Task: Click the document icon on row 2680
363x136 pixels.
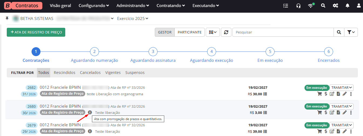Action: click(x=338, y=113)
